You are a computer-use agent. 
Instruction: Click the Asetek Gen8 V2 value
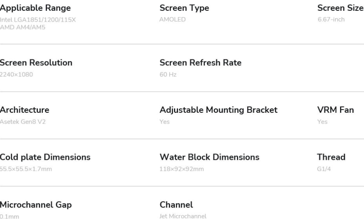tap(23, 122)
